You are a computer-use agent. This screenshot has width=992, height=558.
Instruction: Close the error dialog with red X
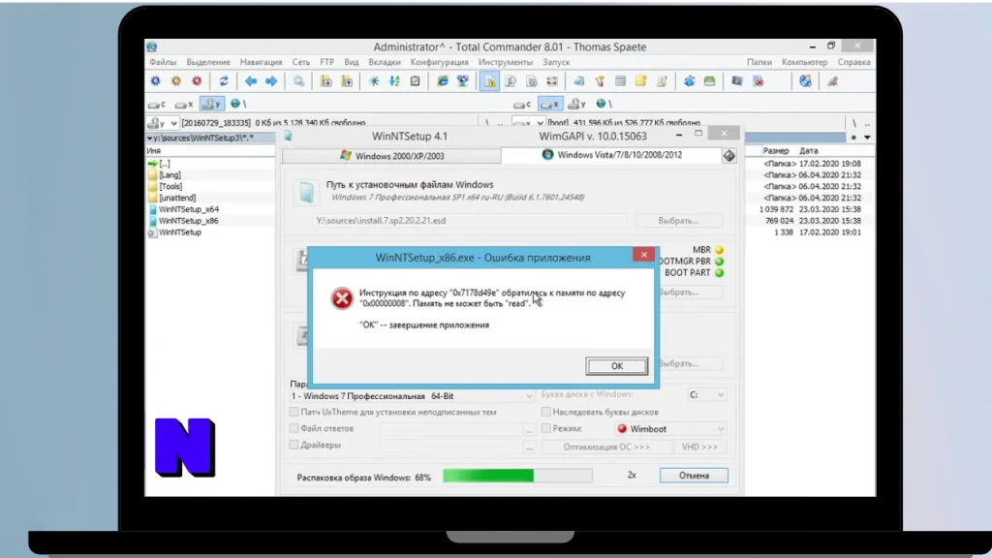643,255
